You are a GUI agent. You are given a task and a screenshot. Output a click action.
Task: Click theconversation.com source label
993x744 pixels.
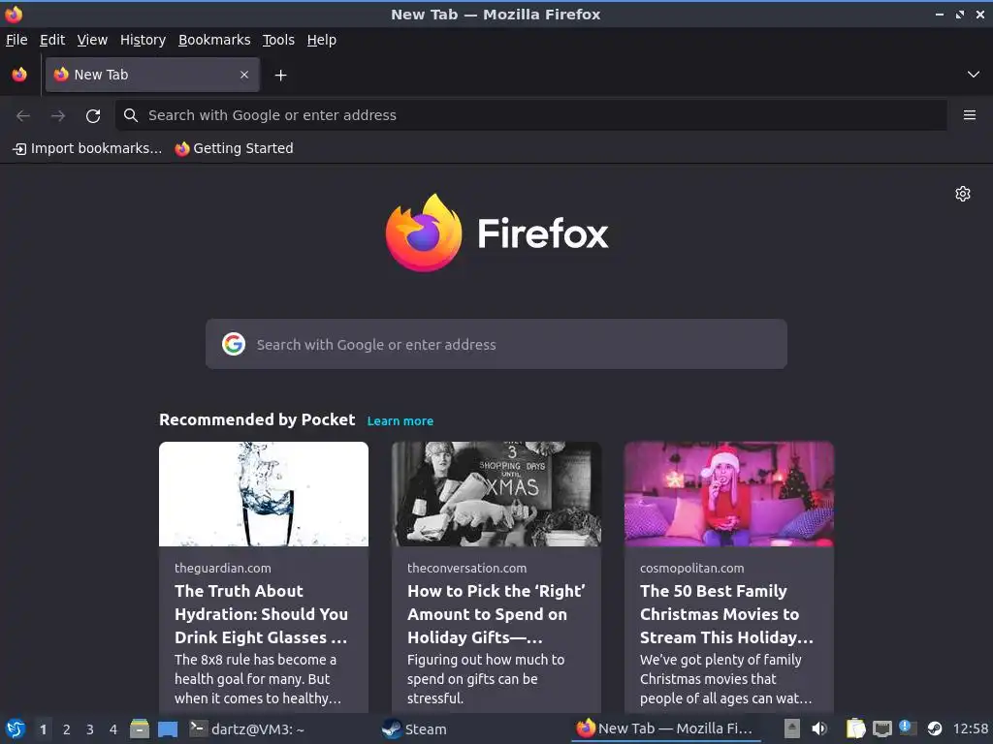pyautogui.click(x=466, y=568)
